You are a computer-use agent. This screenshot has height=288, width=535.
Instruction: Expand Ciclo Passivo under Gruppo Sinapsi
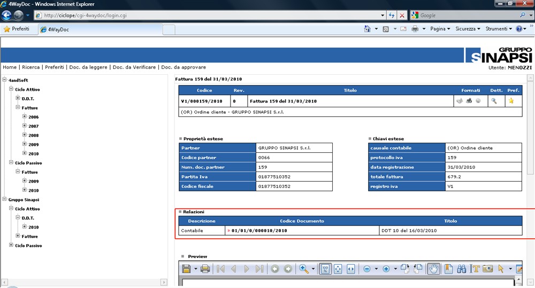pos(11,245)
